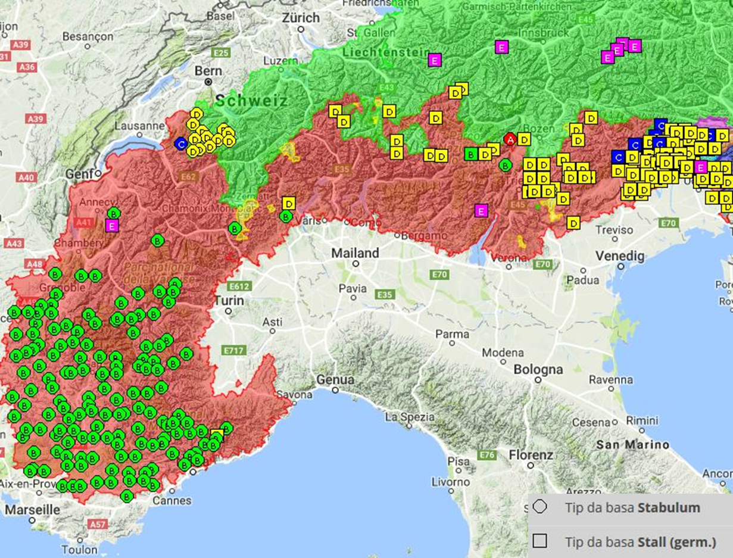Screen dimensions: 733x558
Task: Select the Tip da basa Stabulum legend label
Action: pos(632,508)
